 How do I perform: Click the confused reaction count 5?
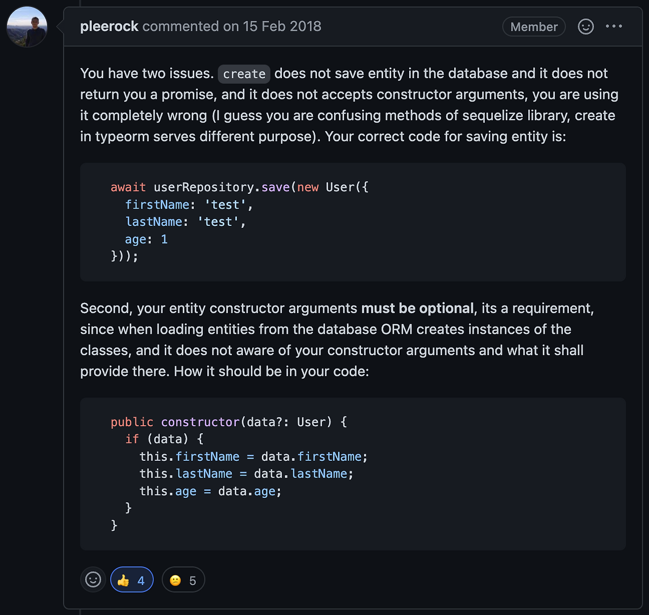(x=193, y=581)
